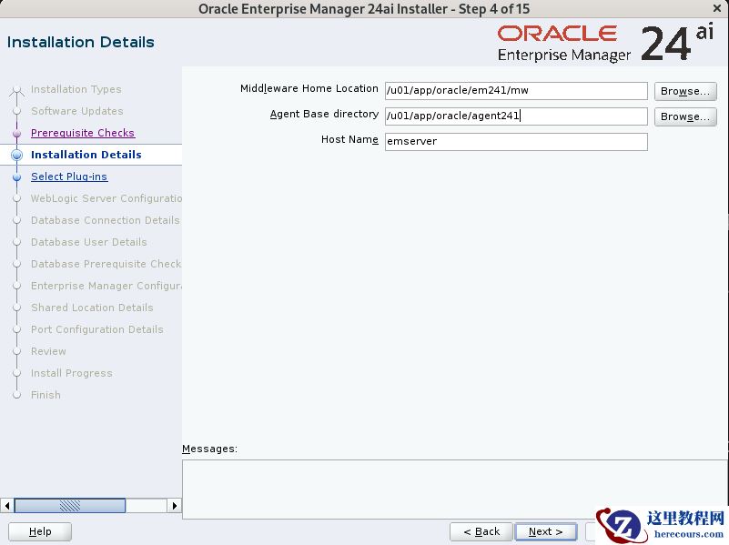Browse for Middleware Home Location
Image resolution: width=729 pixels, height=545 pixels.
click(685, 91)
